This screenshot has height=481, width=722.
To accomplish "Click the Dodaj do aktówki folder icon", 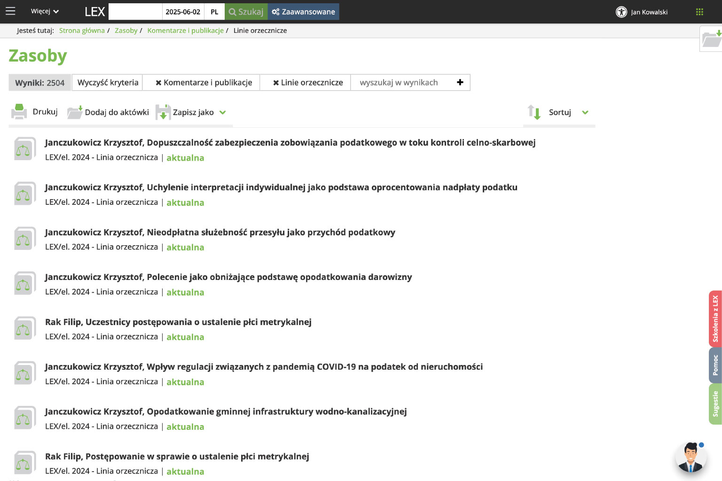I will tap(75, 112).
